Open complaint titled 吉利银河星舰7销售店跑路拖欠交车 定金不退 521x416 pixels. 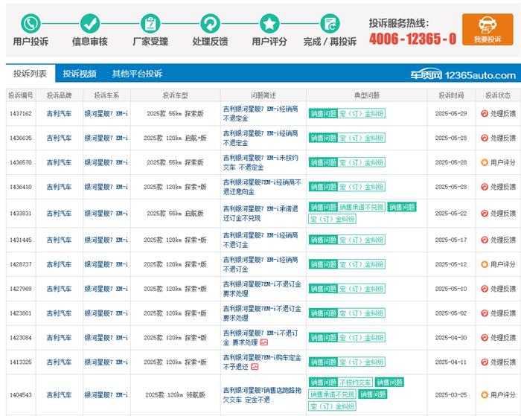262,395
